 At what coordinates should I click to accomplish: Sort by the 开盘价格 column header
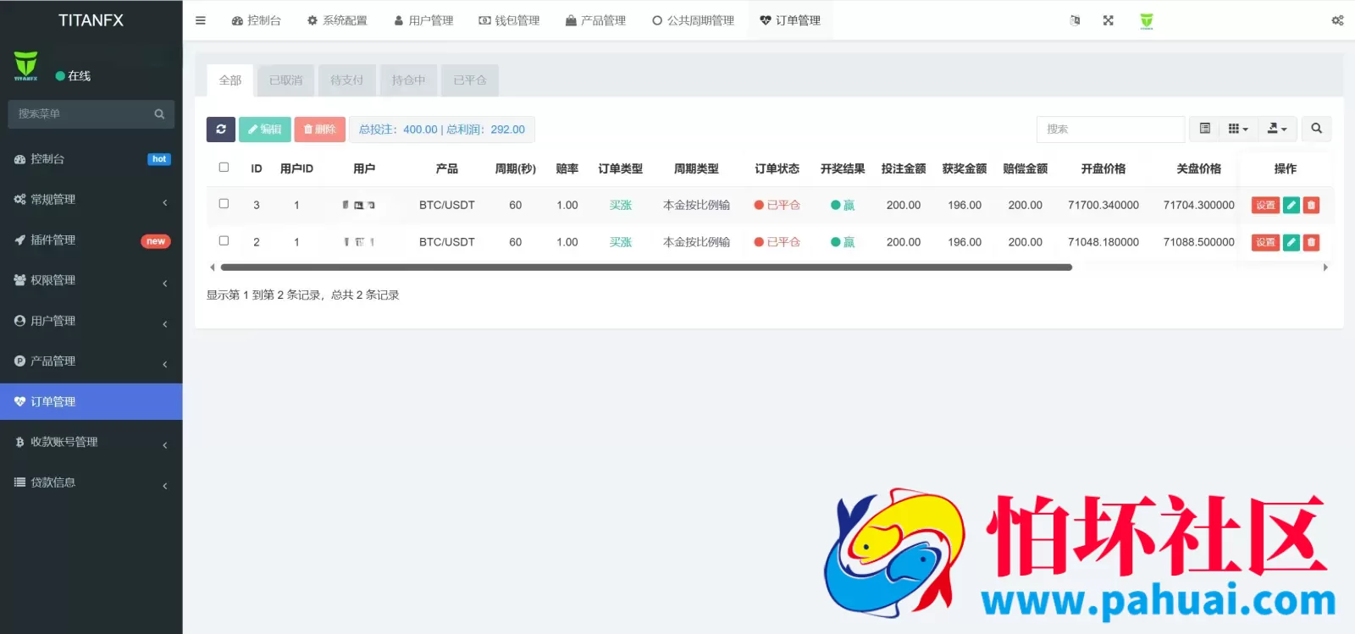[x=1103, y=168]
